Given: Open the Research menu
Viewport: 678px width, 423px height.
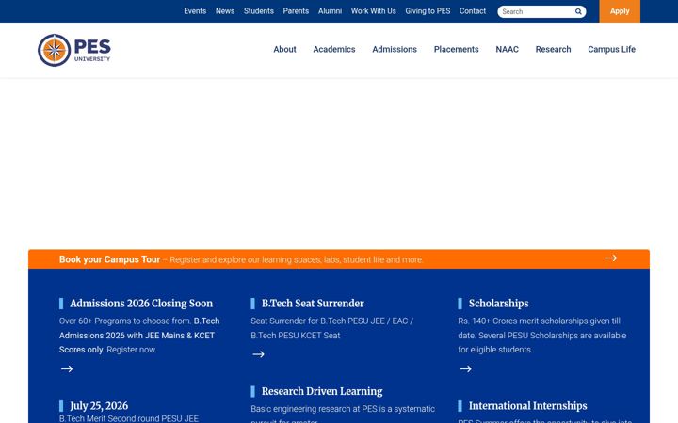Looking at the screenshot, I should [x=553, y=49].
